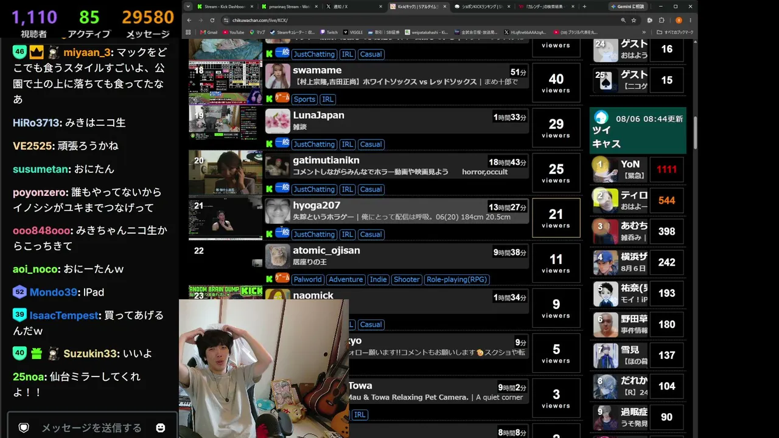
Task: Select the Palworld tag on atomic_ojisan's stream
Action: point(307,279)
